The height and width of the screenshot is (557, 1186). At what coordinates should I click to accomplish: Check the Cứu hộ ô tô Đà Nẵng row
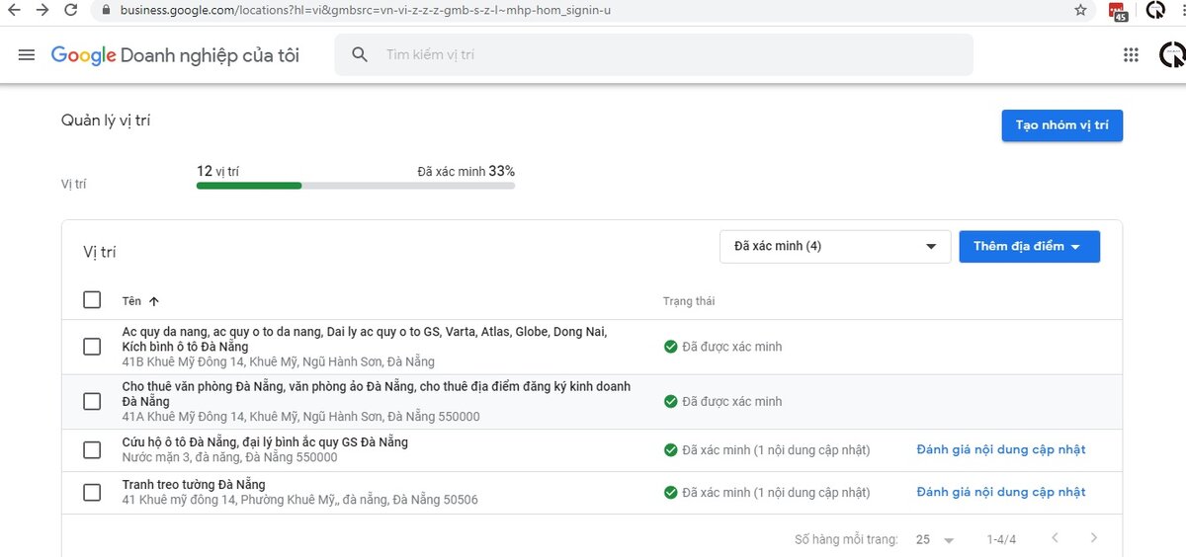92,450
